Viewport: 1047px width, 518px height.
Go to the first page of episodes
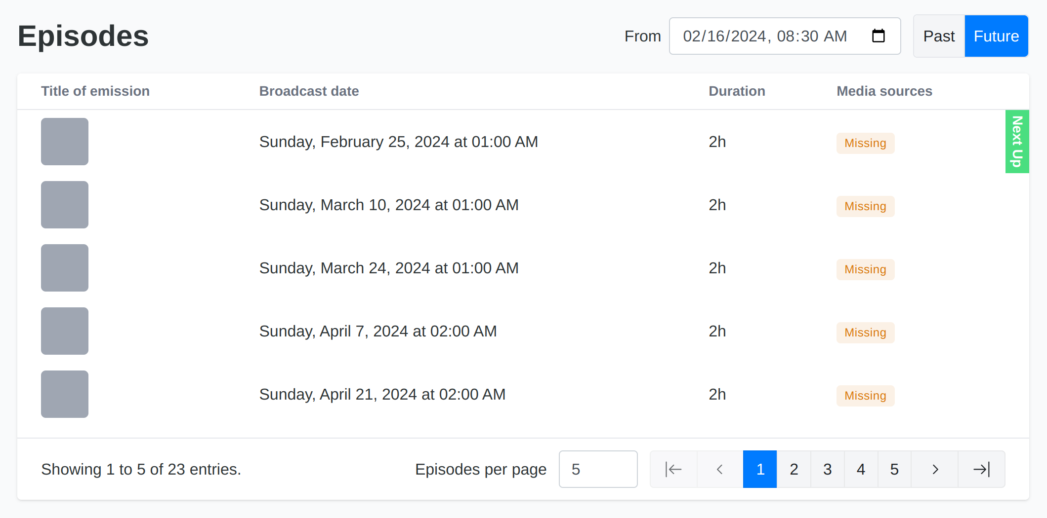click(x=673, y=469)
